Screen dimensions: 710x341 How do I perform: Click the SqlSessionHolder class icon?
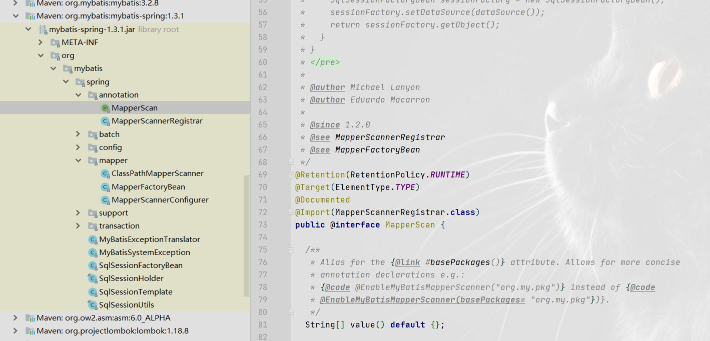coord(93,278)
